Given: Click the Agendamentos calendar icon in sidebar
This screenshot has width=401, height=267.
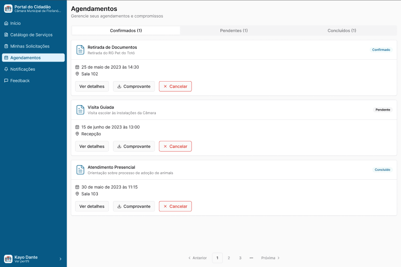Looking at the screenshot, I should [6, 58].
